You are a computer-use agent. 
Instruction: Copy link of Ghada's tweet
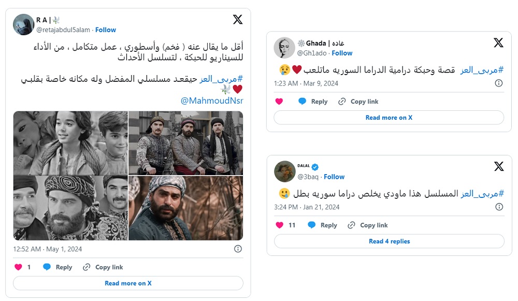358,102
